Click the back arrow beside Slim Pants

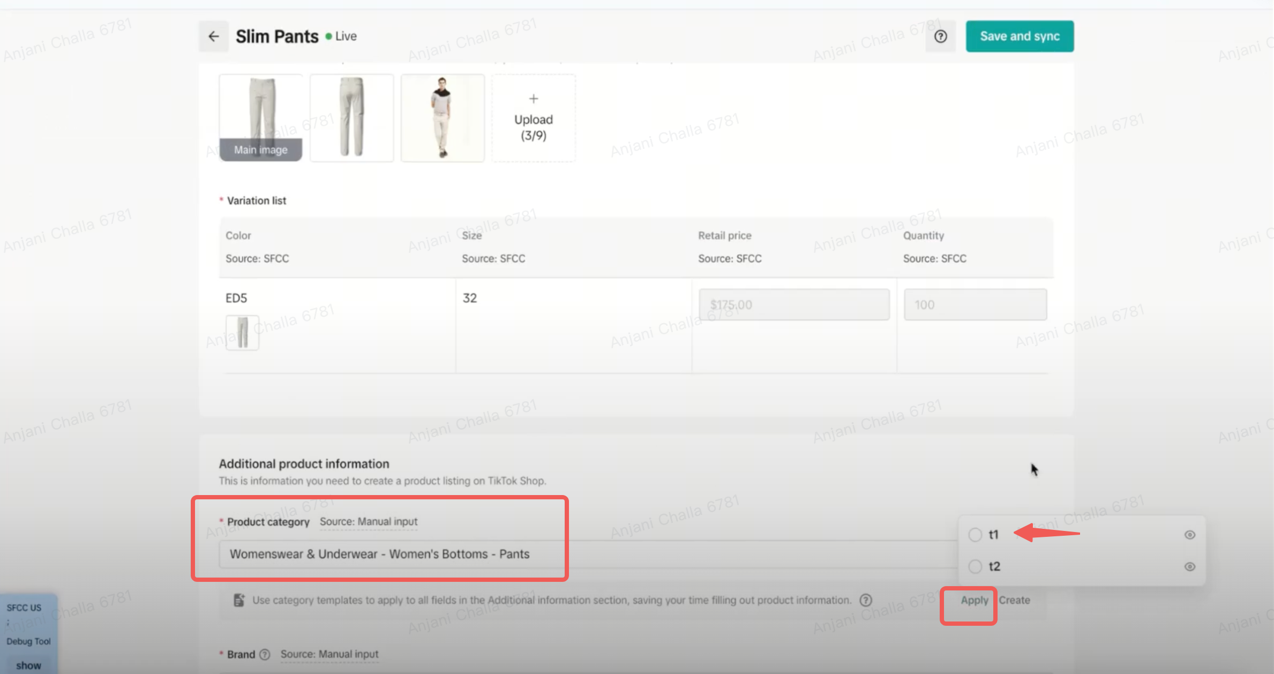coord(214,36)
